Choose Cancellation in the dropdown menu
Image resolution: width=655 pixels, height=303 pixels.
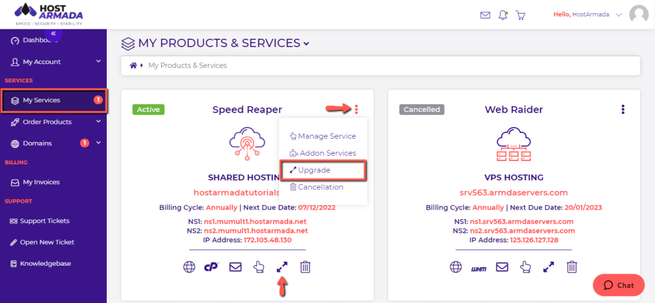(316, 187)
